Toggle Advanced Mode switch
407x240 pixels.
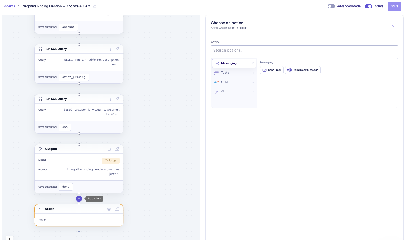(x=331, y=6)
